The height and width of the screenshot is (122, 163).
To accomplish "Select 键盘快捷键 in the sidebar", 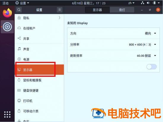I will (39, 90).
